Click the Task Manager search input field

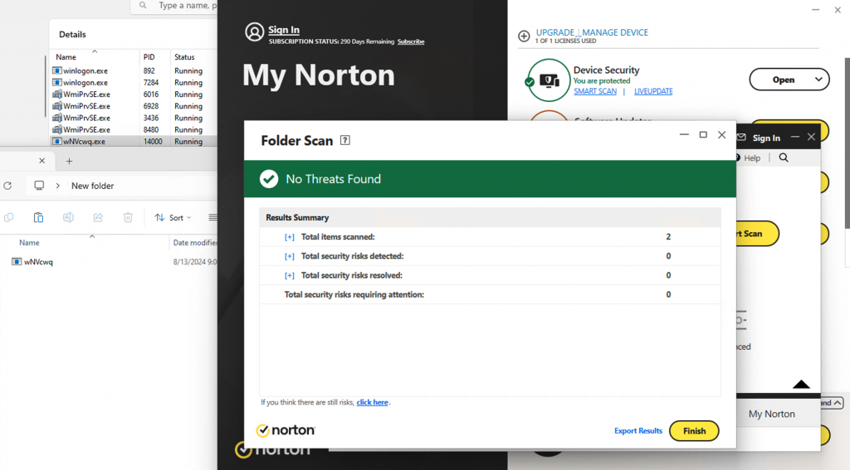pos(173,6)
